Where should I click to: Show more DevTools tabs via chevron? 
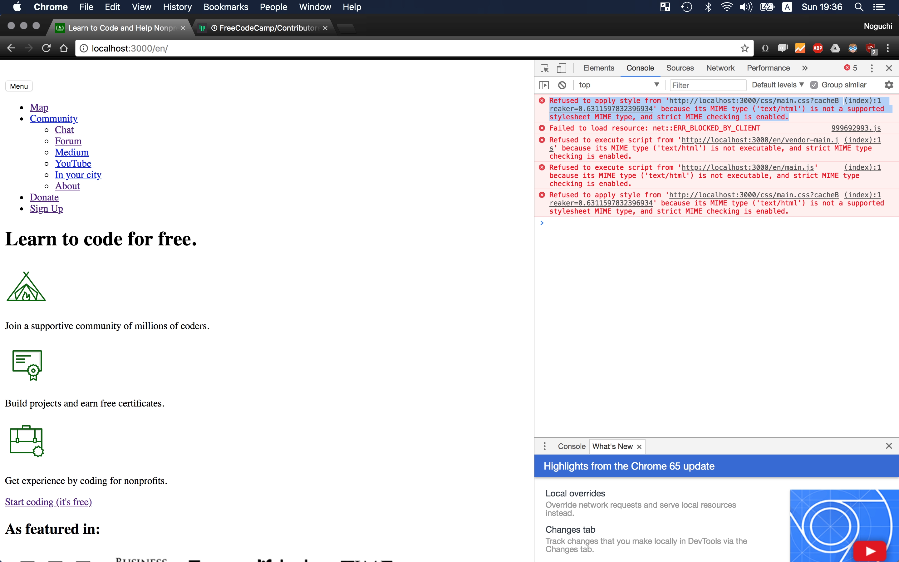(x=805, y=68)
